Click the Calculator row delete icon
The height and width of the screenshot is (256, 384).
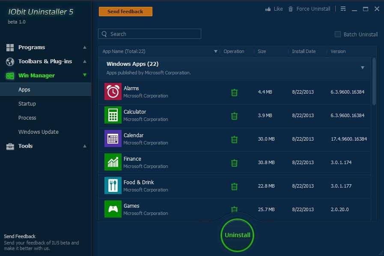point(234,116)
